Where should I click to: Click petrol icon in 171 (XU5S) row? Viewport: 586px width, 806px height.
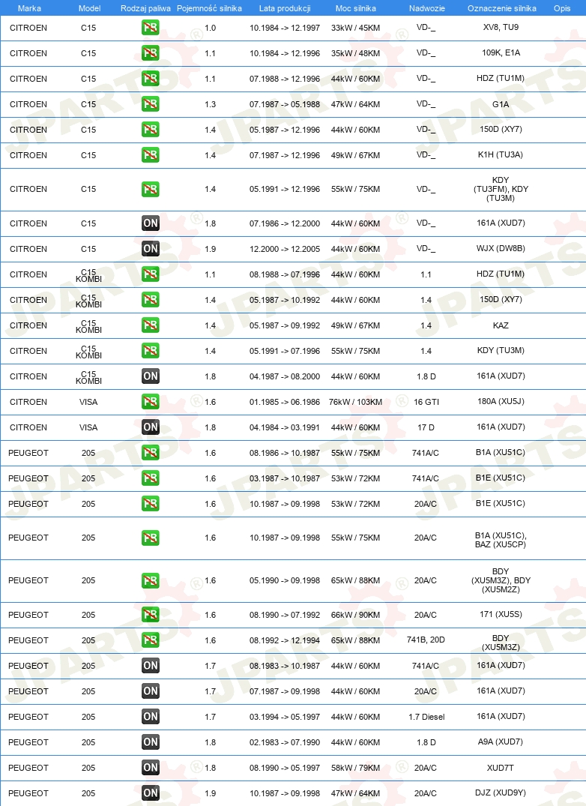coord(151,614)
